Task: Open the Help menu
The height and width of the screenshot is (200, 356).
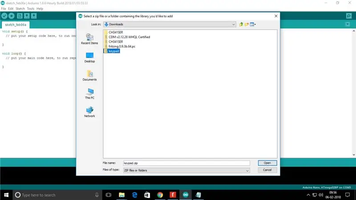Action: (x=40, y=8)
